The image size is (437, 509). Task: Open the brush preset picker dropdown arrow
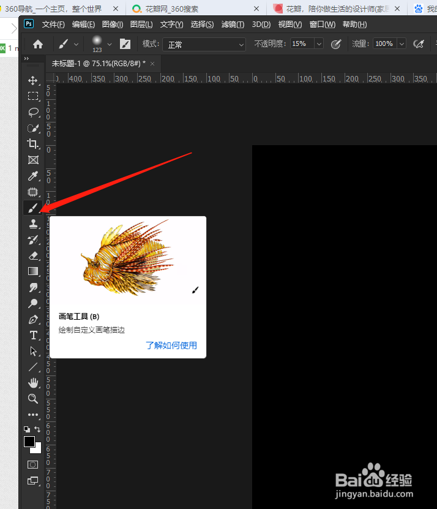click(110, 44)
